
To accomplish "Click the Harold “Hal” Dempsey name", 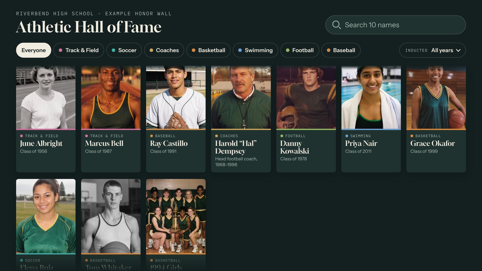I will 236,147.
